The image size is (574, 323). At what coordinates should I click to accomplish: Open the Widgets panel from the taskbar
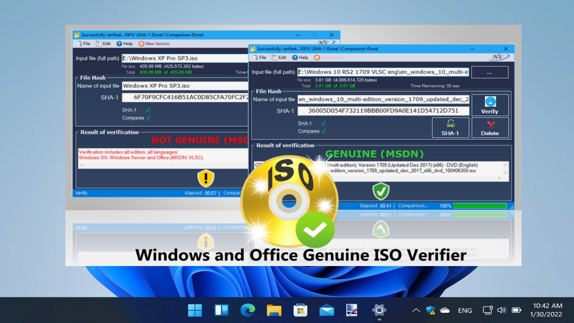click(222, 310)
